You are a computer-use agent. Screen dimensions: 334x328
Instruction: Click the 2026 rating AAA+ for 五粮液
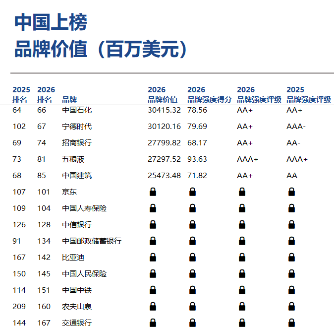(247, 159)
